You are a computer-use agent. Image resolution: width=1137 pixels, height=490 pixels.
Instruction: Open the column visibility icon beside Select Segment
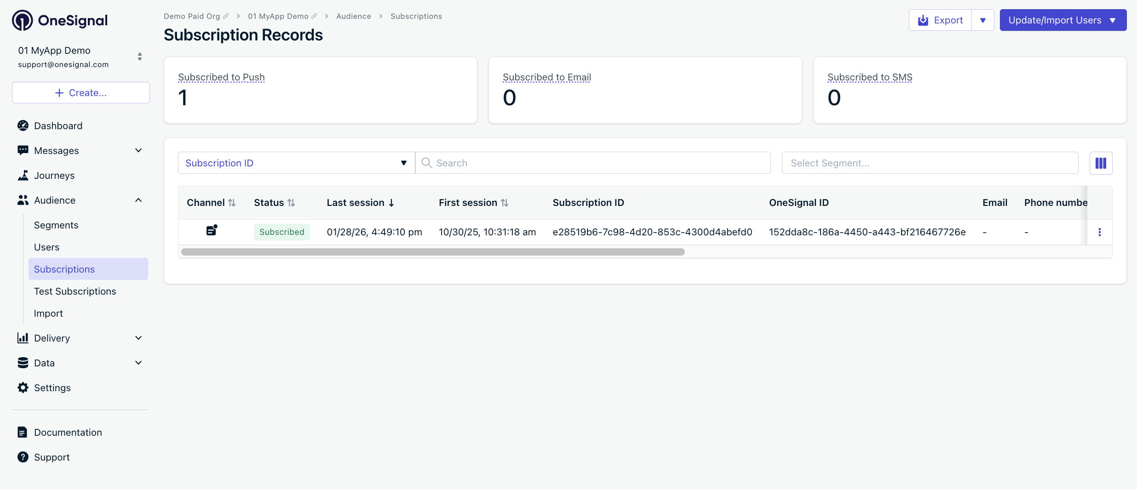point(1100,163)
